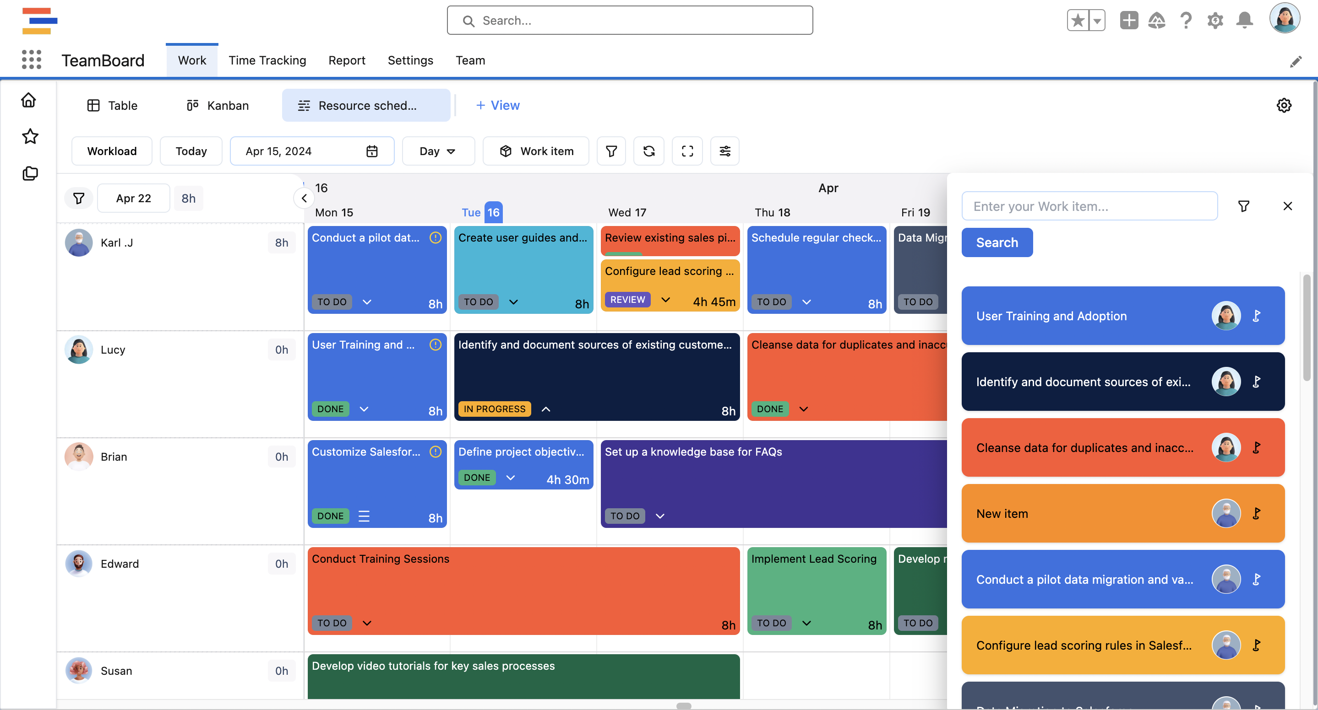The image size is (1318, 710).
Task: Open the display settings sliders icon
Action: pos(724,151)
